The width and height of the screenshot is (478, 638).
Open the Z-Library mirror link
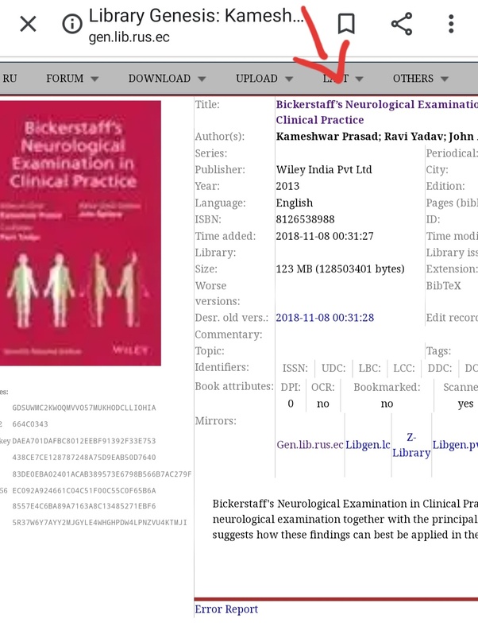[x=411, y=445]
